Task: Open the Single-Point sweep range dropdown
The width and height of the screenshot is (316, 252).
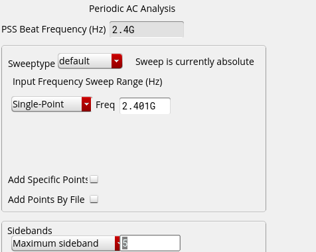Action: click(52, 104)
